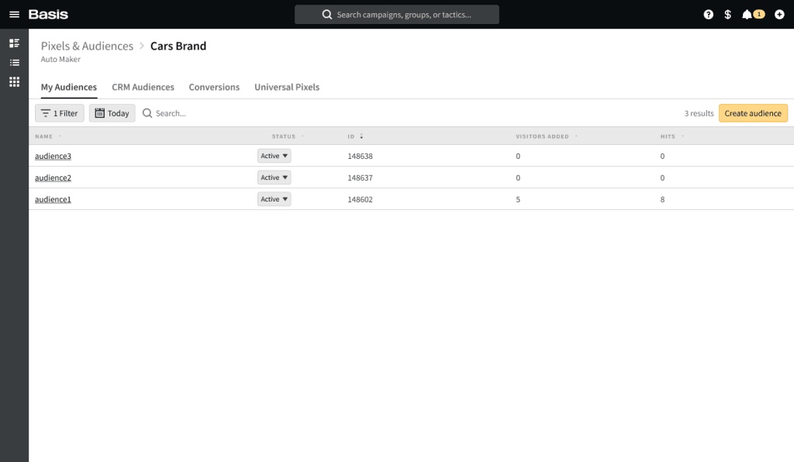
Task: Open the apps grid sidebar icon
Action: point(14,81)
